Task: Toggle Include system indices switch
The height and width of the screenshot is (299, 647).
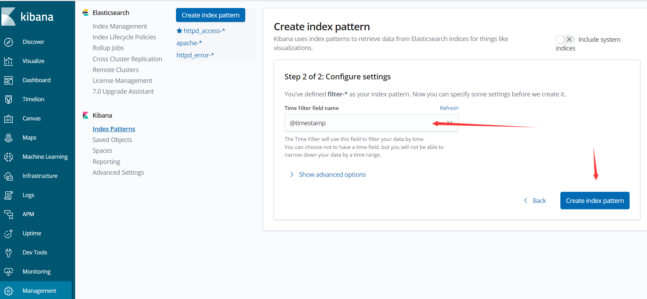Action: click(x=565, y=39)
